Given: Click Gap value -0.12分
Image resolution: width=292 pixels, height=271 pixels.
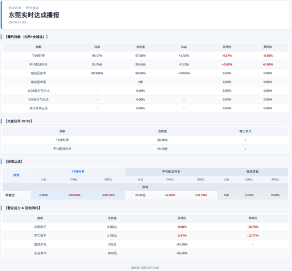Looking at the screenshot, I should 184,64.
